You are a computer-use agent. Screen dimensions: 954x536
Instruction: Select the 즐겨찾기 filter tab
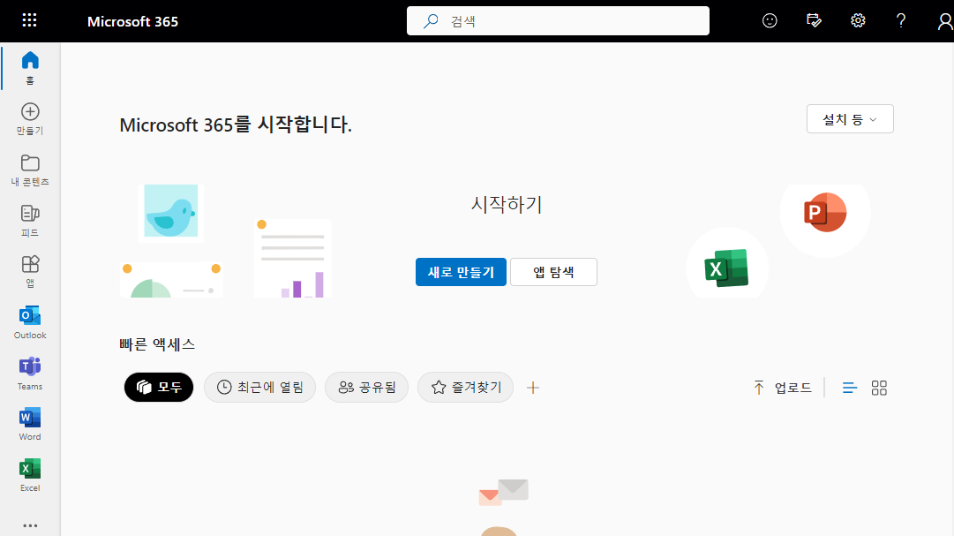click(x=465, y=387)
